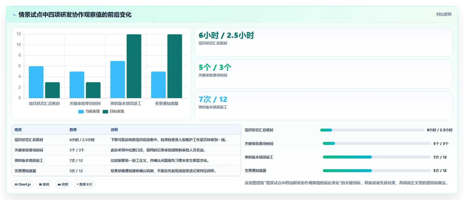Click the progress list label 项目状态汇总耗时
Image resolution: width=464 pixels, height=200 pixels.
[x=259, y=130]
